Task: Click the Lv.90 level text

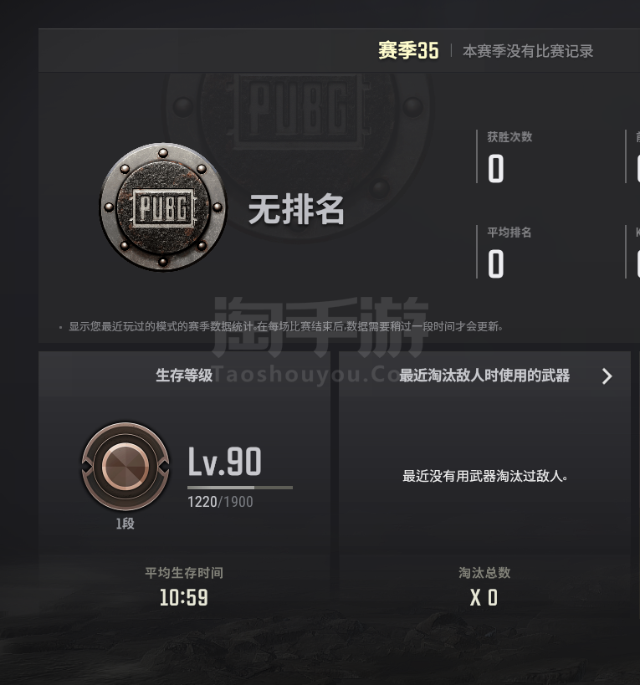Action: tap(224, 462)
